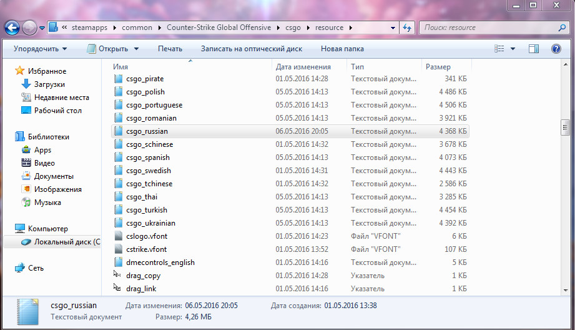Select the csgo_thai file
The image size is (575, 330).
[142, 197]
